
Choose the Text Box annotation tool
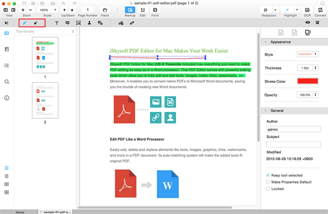[56, 23]
